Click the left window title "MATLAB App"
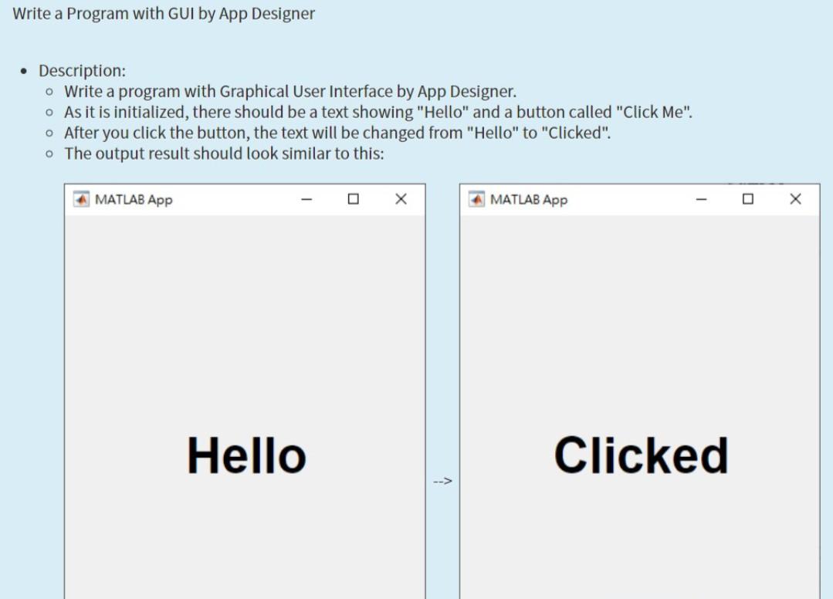The height and width of the screenshot is (599, 833). pyautogui.click(x=134, y=200)
